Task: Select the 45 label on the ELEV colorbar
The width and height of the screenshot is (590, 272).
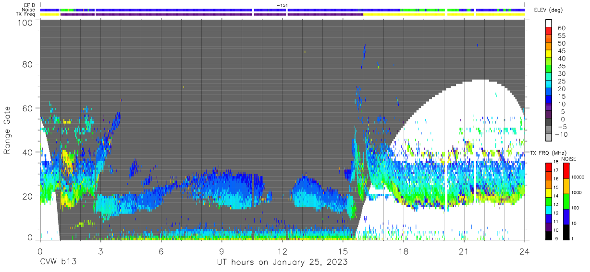Action: [561, 51]
